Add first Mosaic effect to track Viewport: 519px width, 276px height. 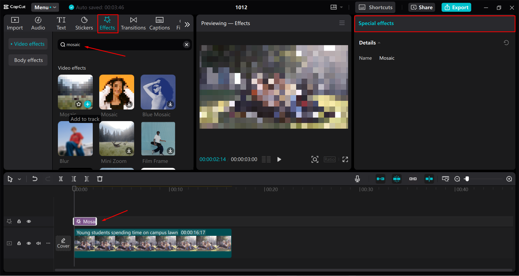coord(88,104)
